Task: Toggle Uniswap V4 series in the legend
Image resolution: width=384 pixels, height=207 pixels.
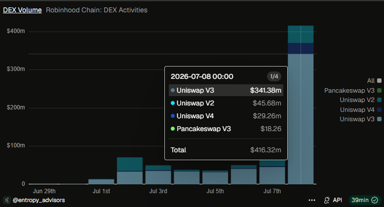Action: point(360,109)
